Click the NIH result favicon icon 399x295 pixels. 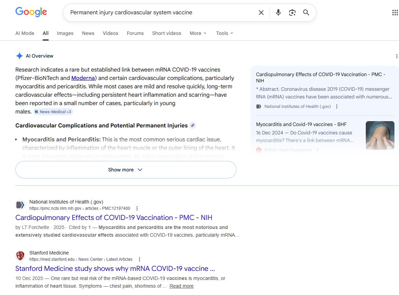(x=20, y=205)
